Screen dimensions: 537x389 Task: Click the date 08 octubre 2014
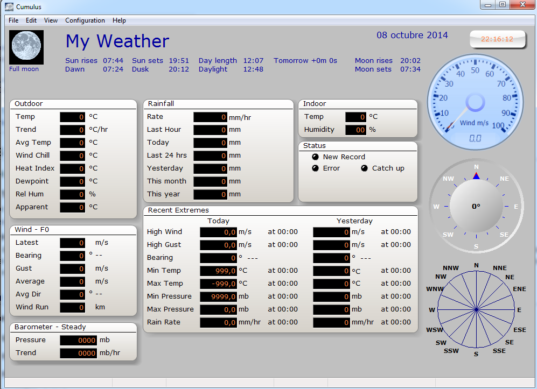(x=412, y=36)
